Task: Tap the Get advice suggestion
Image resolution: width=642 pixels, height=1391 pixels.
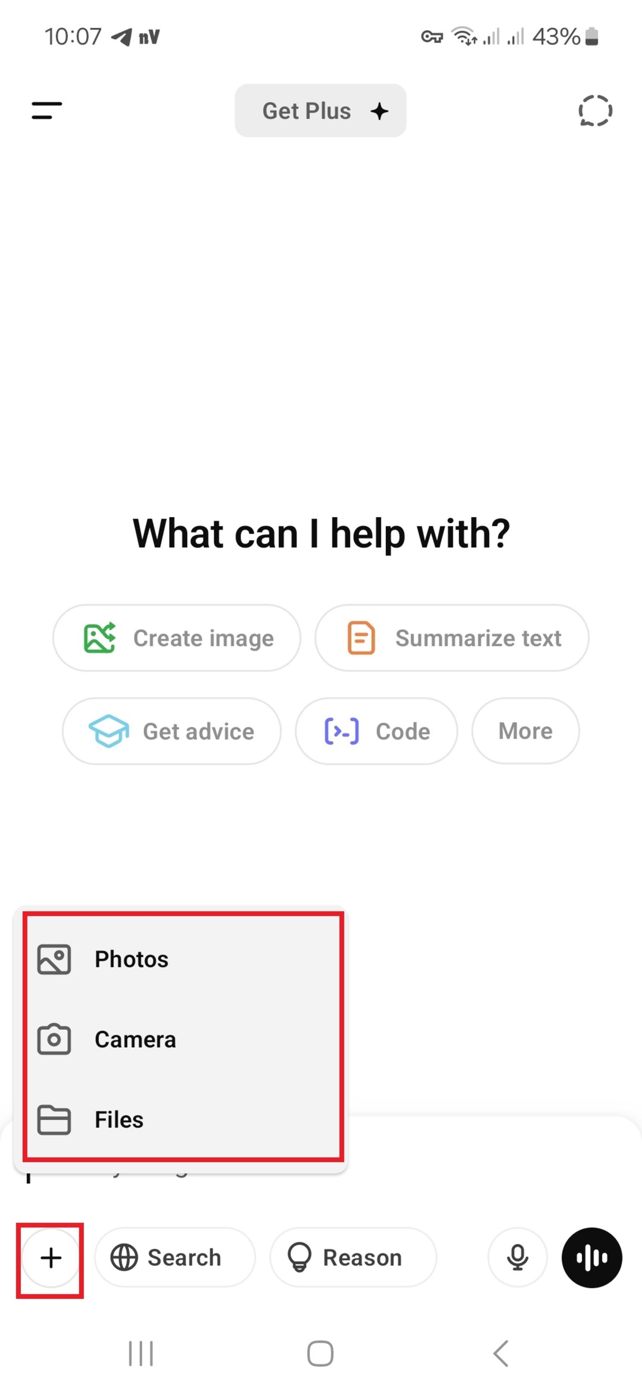Action: 172,731
